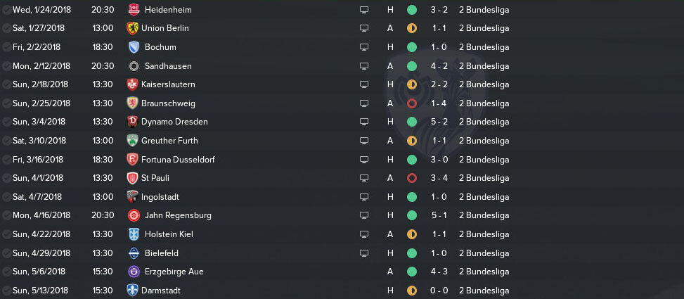Click the TV monitor icon on Bielefeld row

tap(364, 253)
